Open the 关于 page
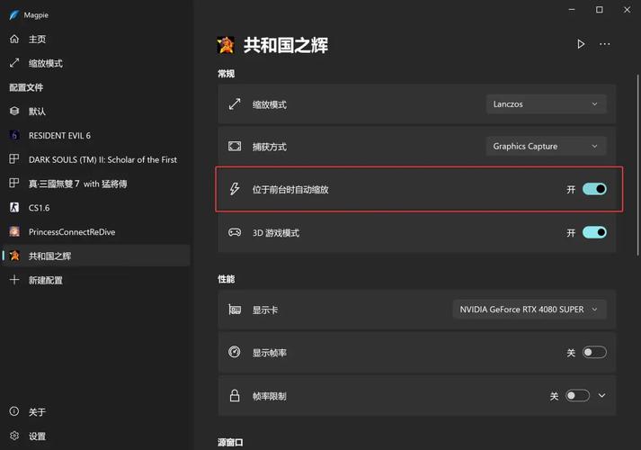This screenshot has height=450, width=641. click(x=95, y=411)
